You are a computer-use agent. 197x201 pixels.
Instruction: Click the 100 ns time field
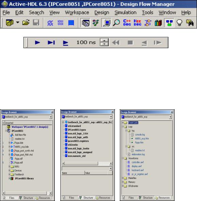86,42
